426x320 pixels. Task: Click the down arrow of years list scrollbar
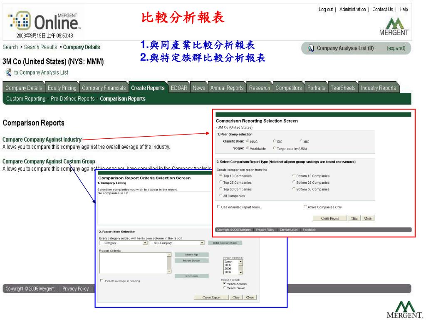point(240,272)
